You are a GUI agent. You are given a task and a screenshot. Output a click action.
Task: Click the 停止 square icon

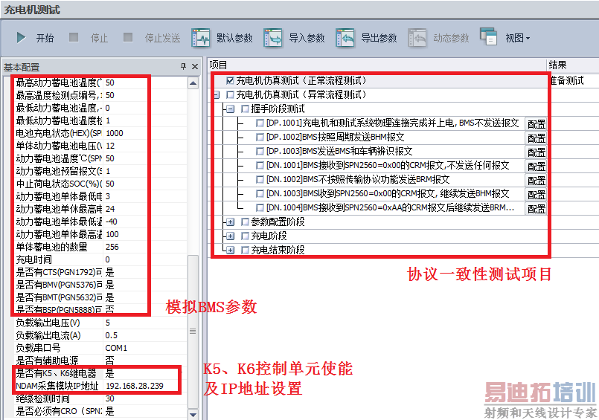click(x=74, y=37)
